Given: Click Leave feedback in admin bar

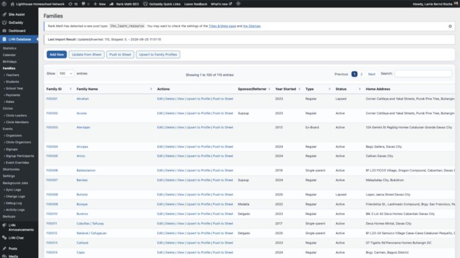Looking at the screenshot, I should 196,4.
